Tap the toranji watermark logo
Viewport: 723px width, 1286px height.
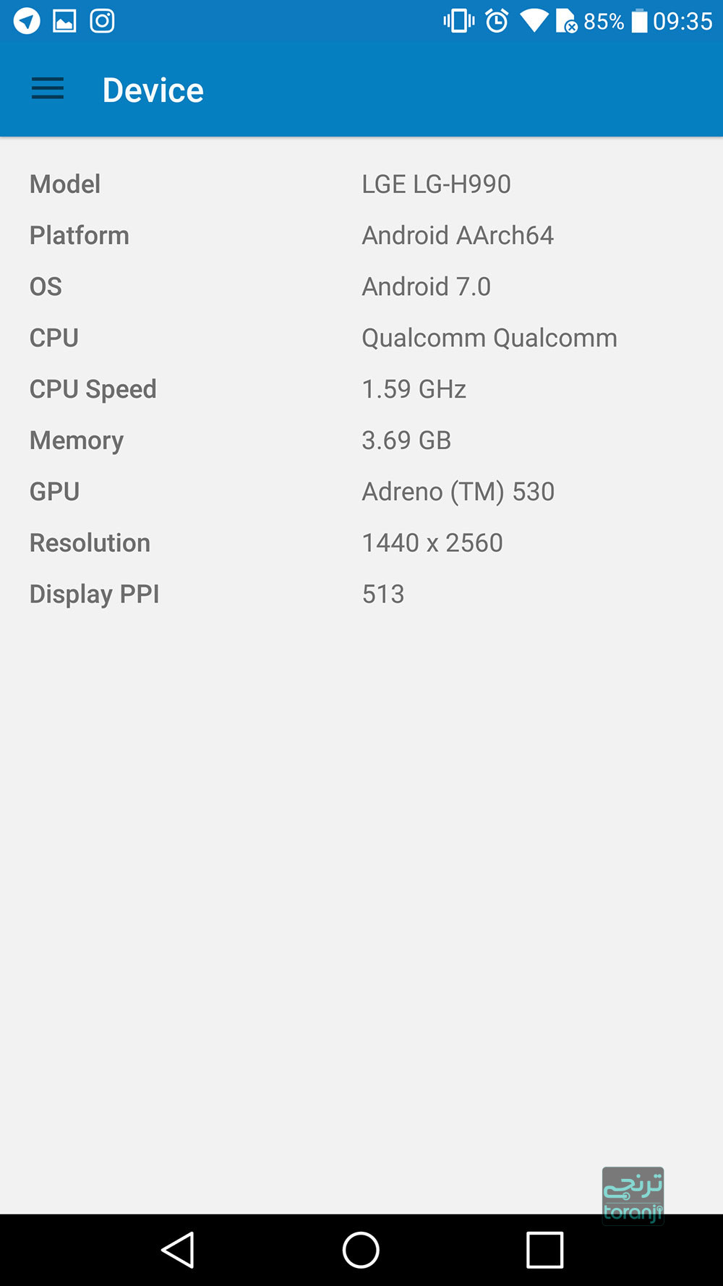(x=633, y=1195)
